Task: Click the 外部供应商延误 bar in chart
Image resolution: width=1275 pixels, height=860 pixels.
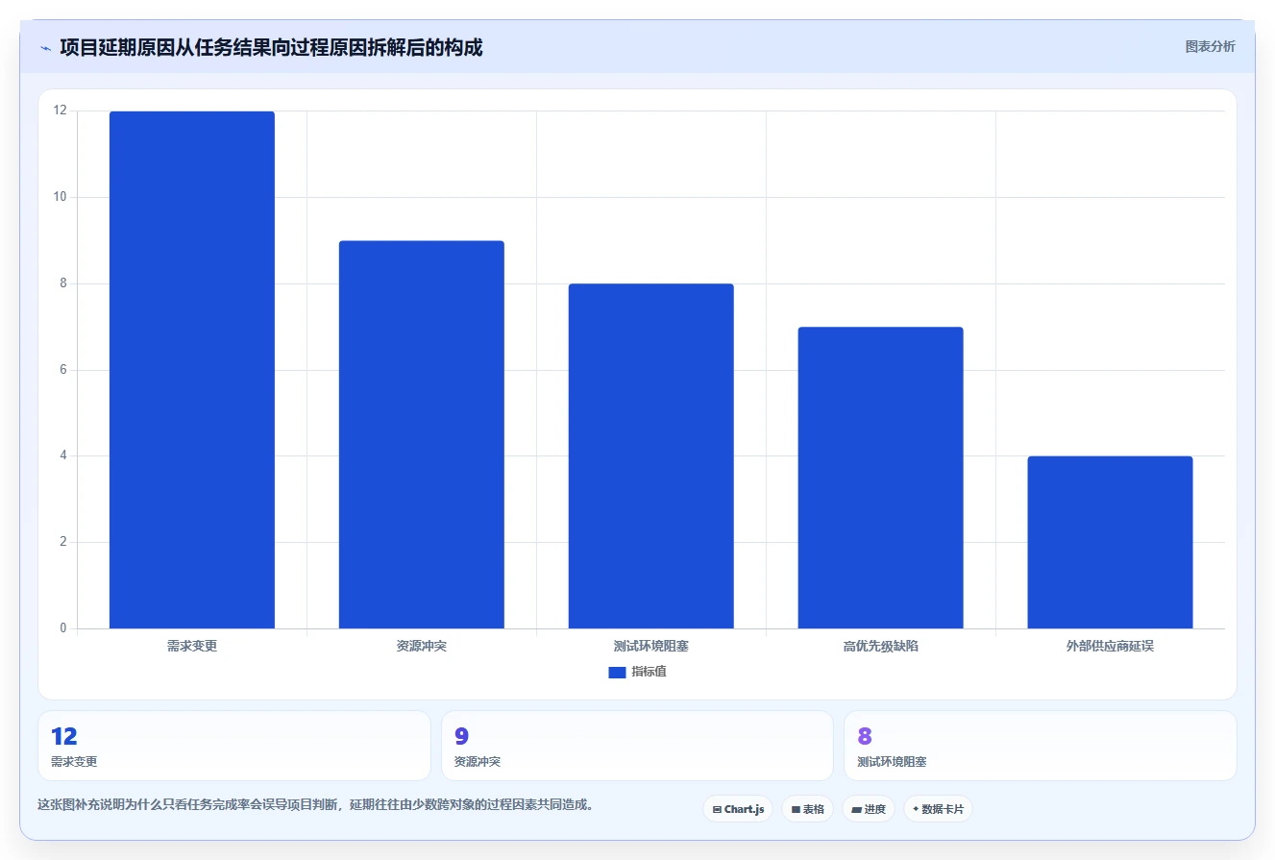Action: pos(1110,542)
